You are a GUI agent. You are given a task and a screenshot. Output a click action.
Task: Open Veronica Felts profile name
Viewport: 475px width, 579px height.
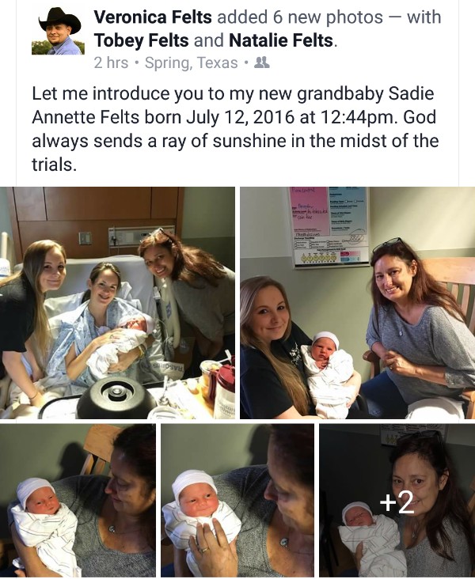tap(153, 17)
